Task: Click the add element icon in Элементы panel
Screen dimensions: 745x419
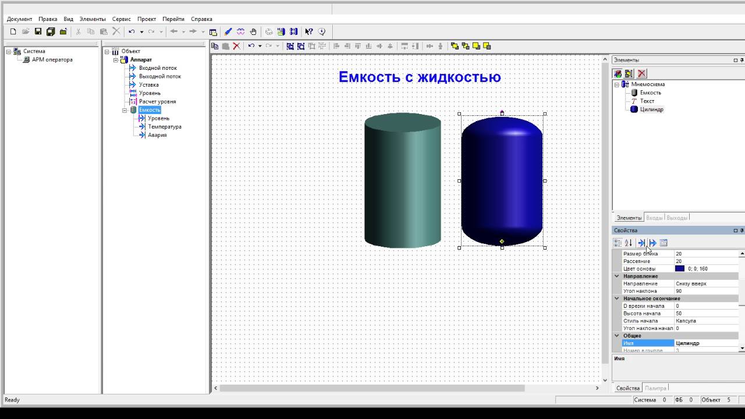Action: 618,73
